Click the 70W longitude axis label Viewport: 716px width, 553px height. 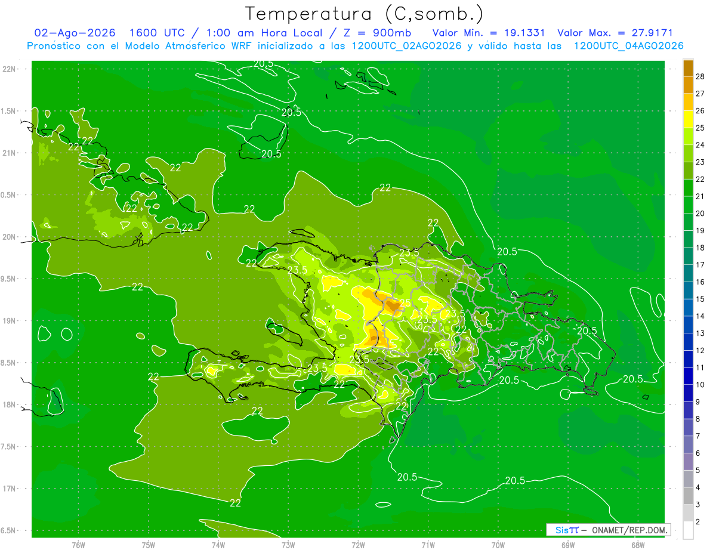pyautogui.click(x=498, y=545)
